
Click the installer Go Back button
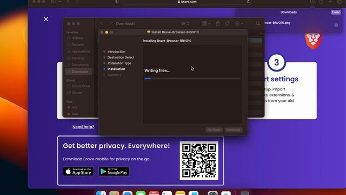[x=214, y=130]
